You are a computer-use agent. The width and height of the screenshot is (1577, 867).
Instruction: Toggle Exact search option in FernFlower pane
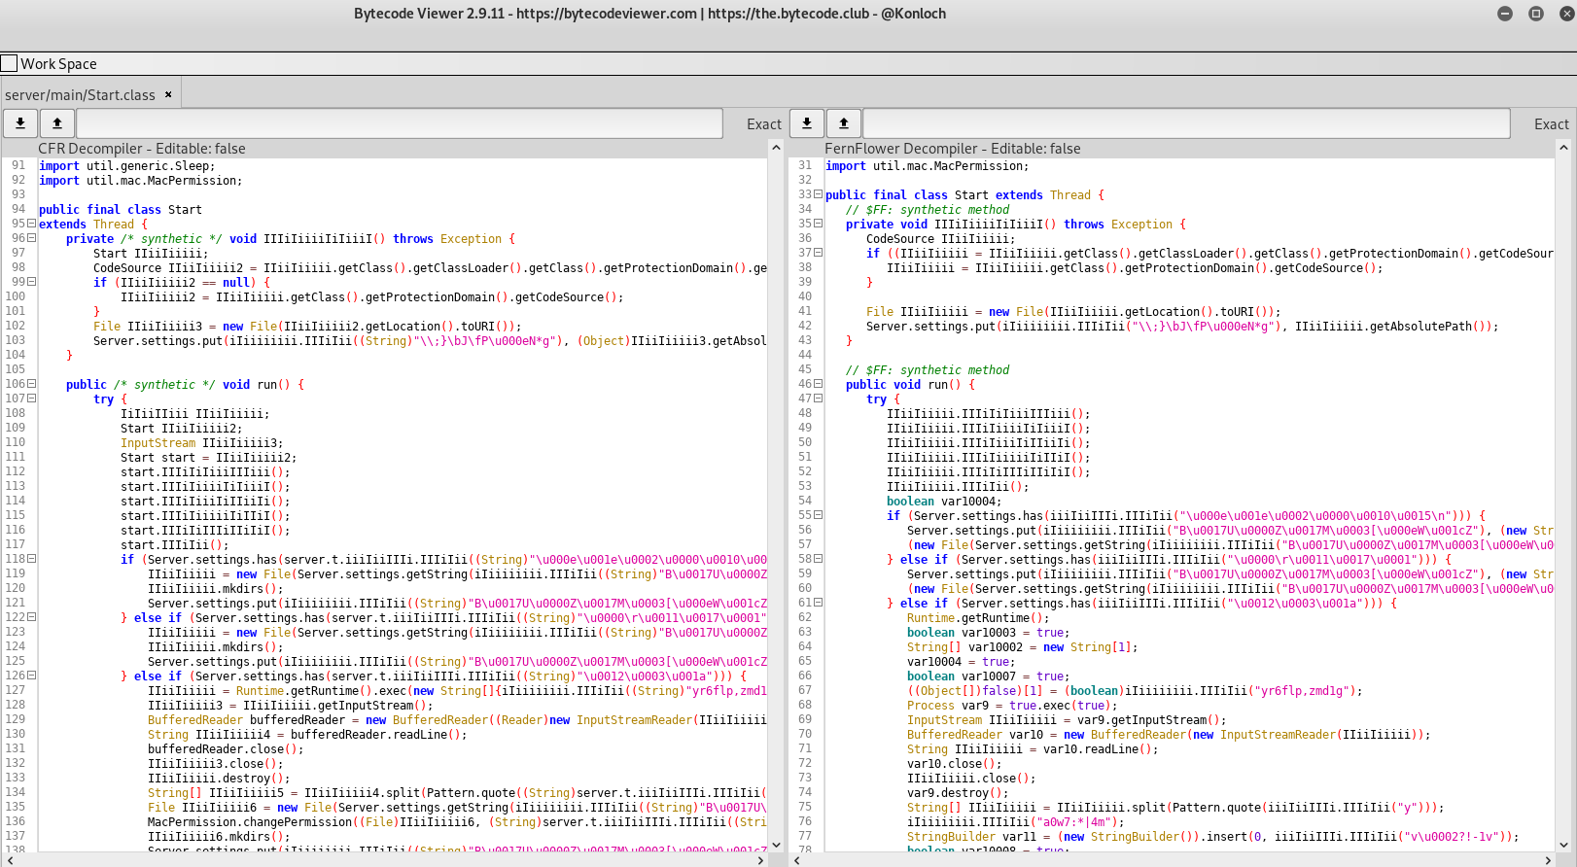point(1552,124)
